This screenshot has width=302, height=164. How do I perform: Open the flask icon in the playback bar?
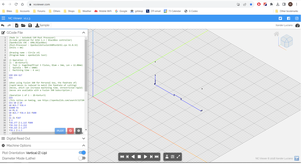pyautogui.click(x=167, y=157)
